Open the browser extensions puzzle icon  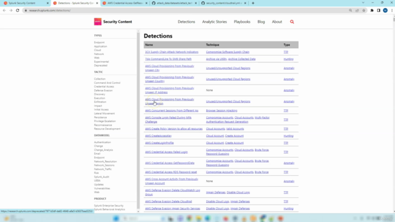click(372, 10)
